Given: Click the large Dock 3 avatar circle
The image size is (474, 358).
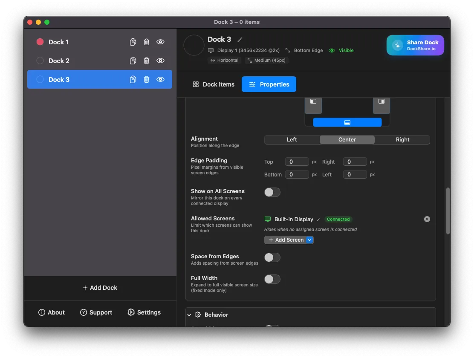Looking at the screenshot, I should pos(194,45).
